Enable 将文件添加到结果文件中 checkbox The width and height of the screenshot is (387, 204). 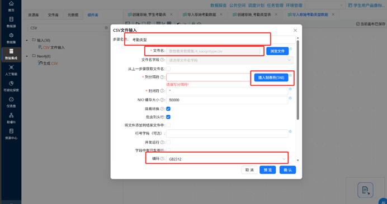168,125
